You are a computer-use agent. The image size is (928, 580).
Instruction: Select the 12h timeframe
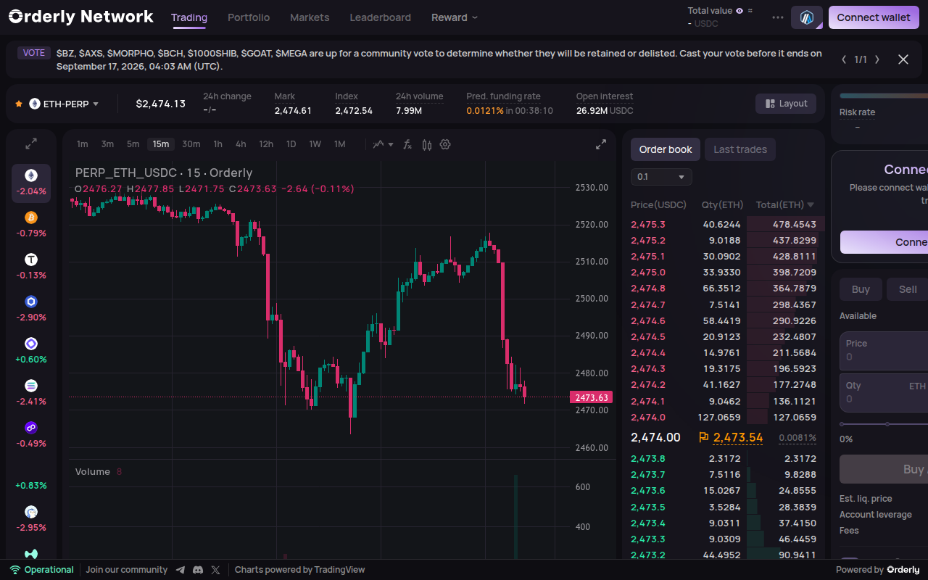[266, 144]
